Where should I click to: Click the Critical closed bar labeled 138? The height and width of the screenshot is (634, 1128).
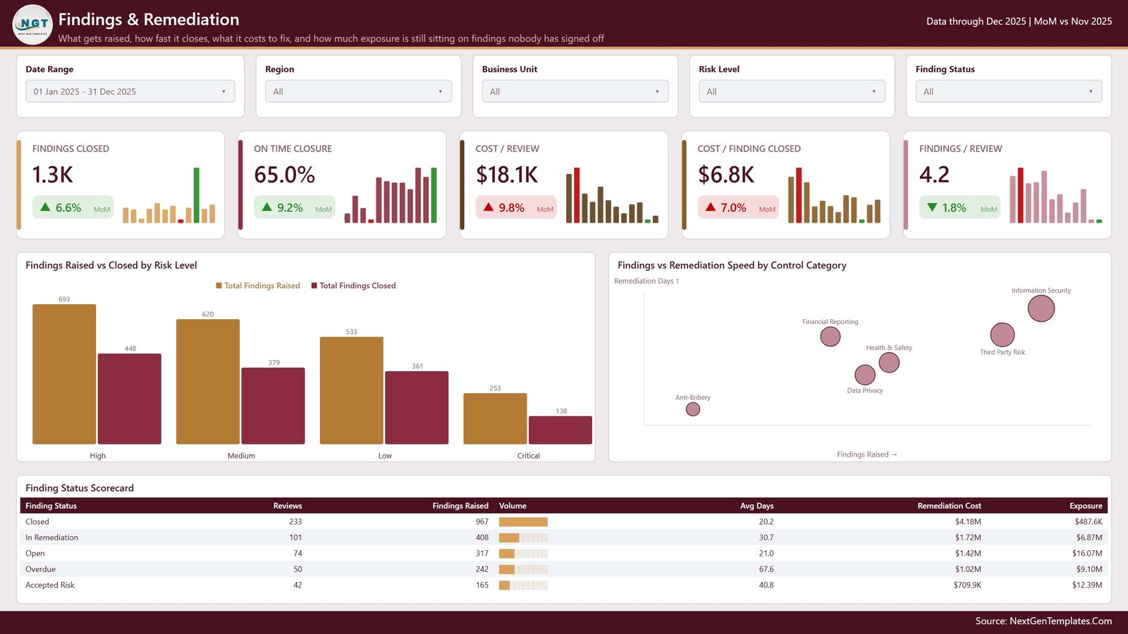[560, 430]
